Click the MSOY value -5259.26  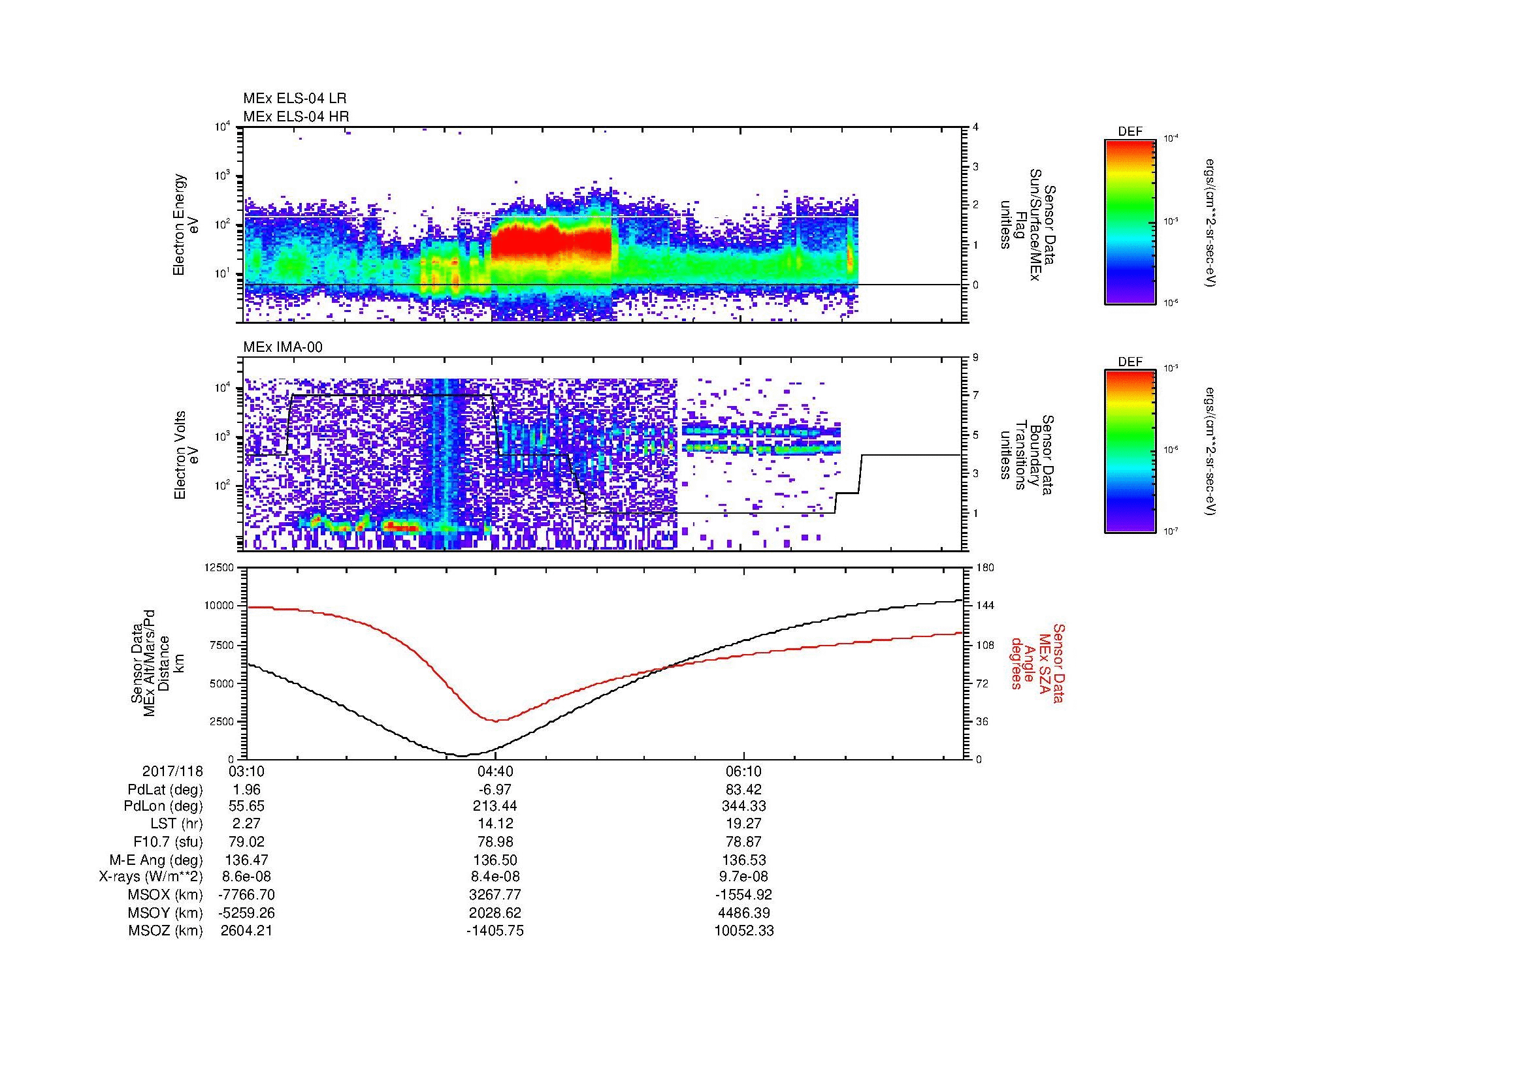tap(246, 913)
